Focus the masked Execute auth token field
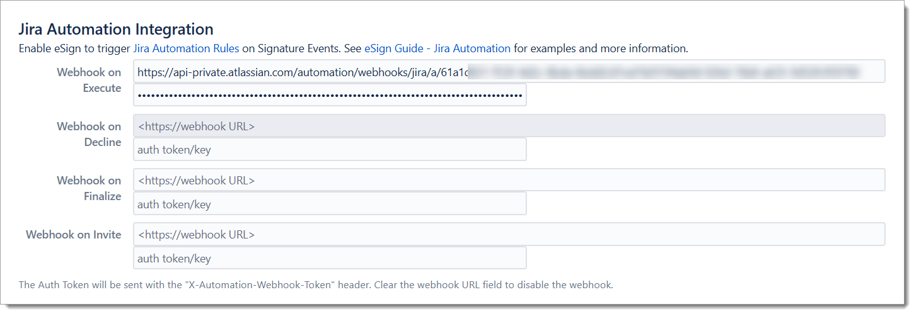The width and height of the screenshot is (914, 314). tap(330, 95)
